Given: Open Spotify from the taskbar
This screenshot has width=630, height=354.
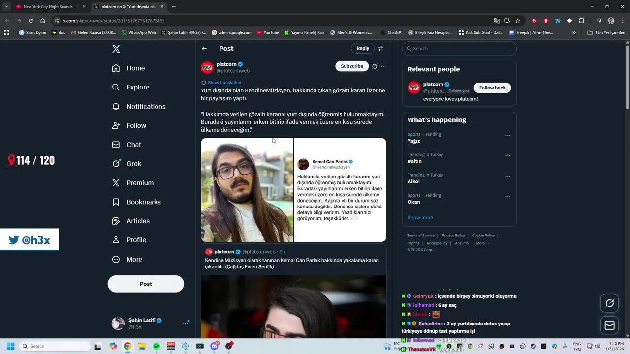Looking at the screenshot, I should tap(156, 346).
